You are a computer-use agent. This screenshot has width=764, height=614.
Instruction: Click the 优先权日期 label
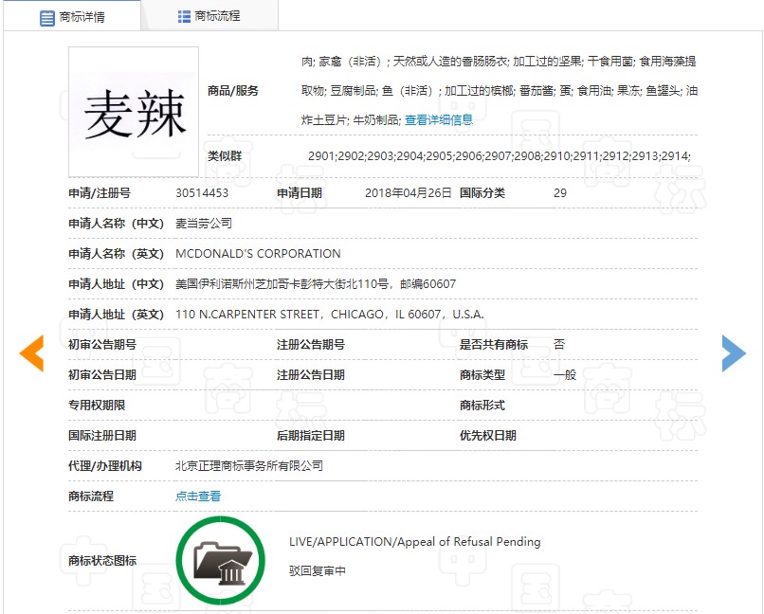pyautogui.click(x=488, y=435)
